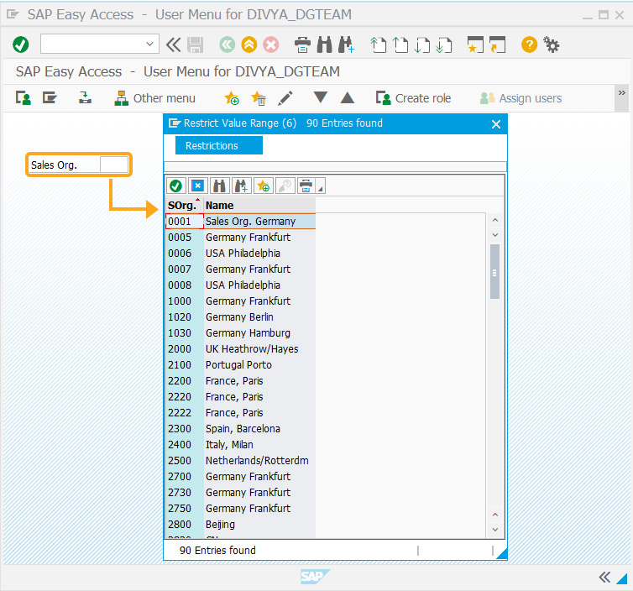Expand status bar double chevron at bottom right
Viewport: 633px width, 591px height.
[604, 578]
